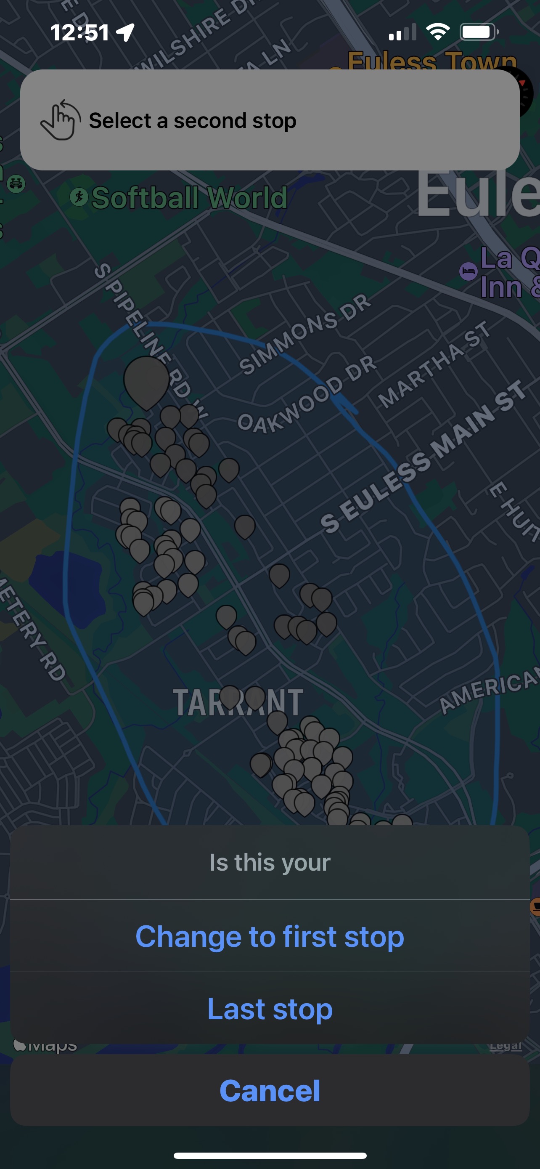Screen dimensions: 540x1169
Task: Tap the Apple Maps logo at bottom left
Action: point(45,1046)
